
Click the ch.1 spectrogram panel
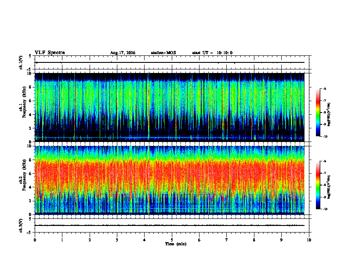(170, 107)
